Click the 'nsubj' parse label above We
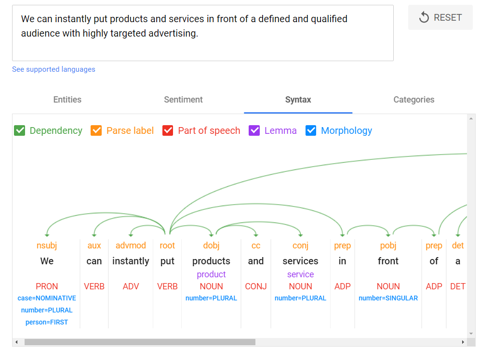 tap(47, 246)
